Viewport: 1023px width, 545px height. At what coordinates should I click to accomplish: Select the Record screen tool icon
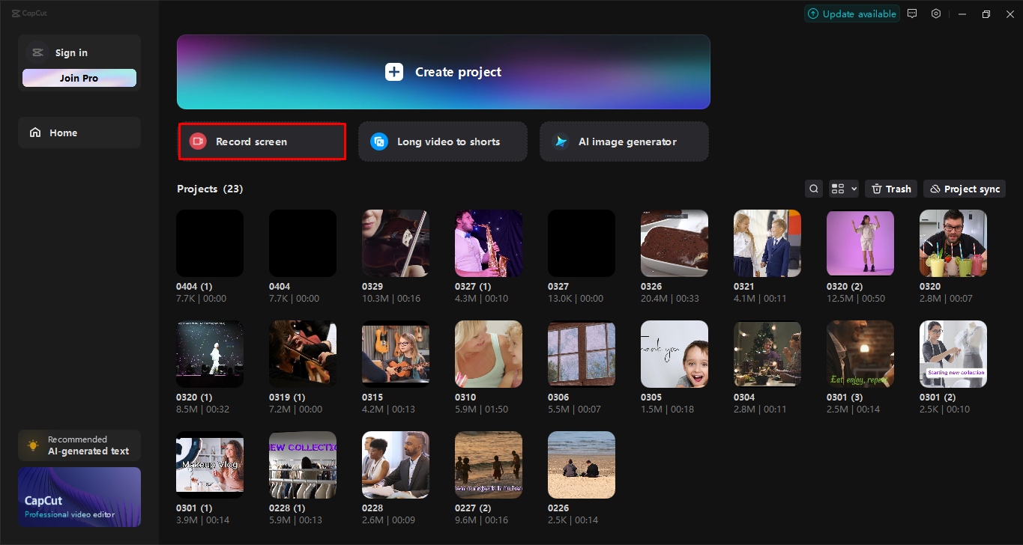click(x=197, y=141)
